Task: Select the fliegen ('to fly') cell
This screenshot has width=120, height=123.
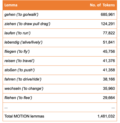Action: tap(17, 52)
